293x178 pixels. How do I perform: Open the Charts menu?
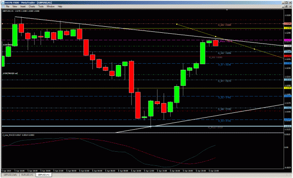[x=31, y=7]
